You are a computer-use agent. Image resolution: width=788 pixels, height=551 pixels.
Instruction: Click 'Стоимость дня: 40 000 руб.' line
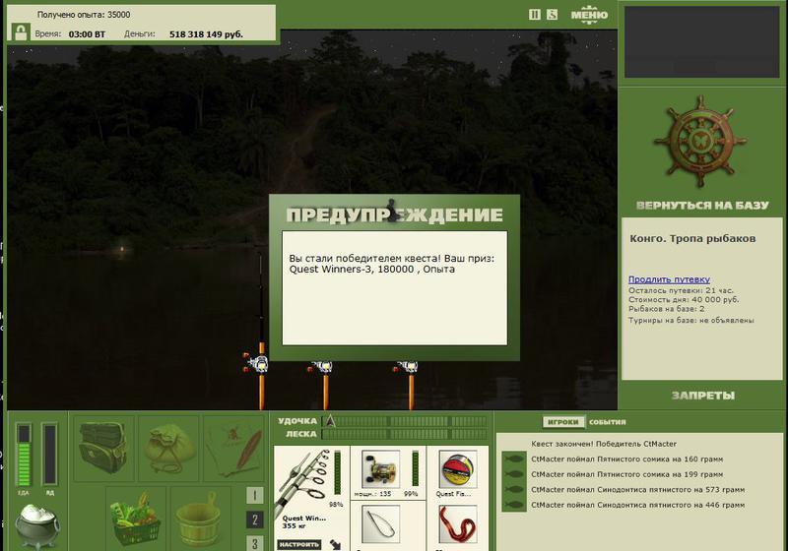[684, 299]
